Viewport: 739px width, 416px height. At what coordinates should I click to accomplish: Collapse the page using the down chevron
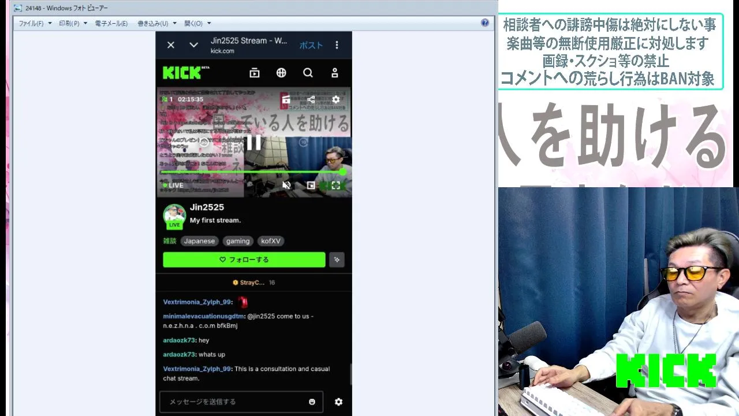pos(194,45)
